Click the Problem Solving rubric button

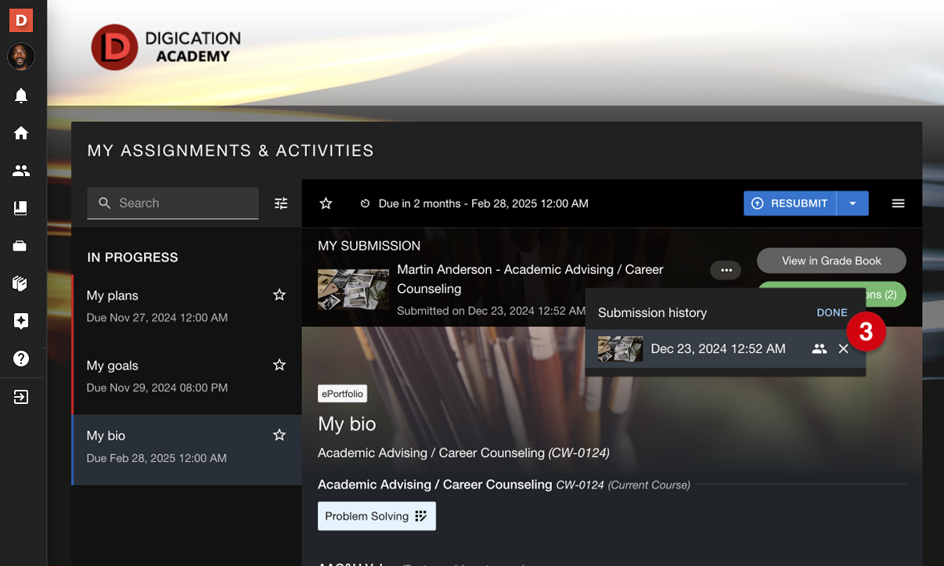[377, 516]
